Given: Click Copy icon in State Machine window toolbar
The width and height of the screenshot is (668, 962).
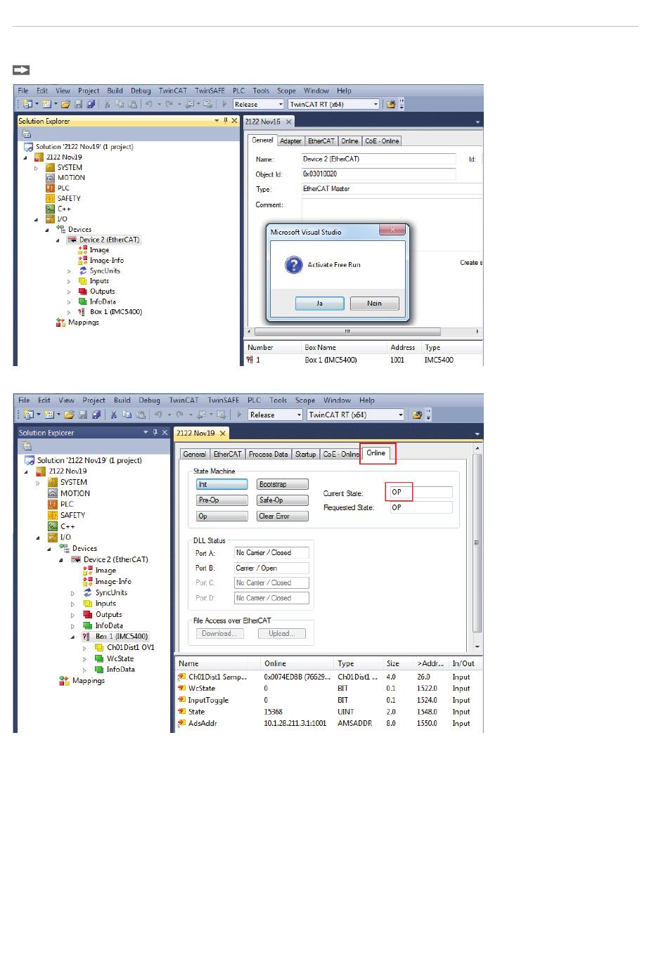Looking at the screenshot, I should [x=128, y=415].
